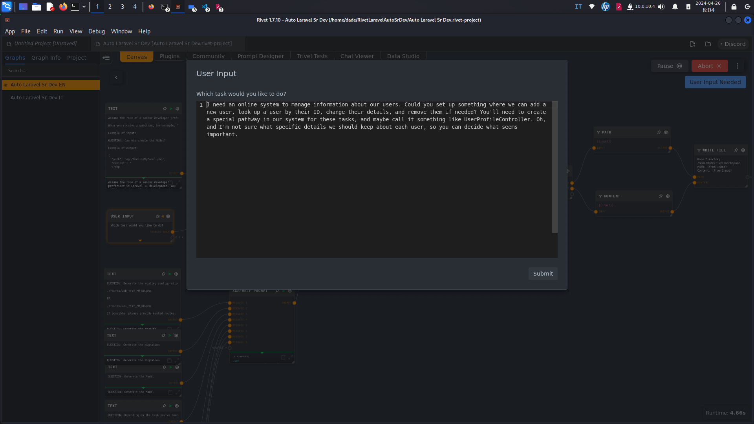This screenshot has height=424, width=754.
Task: Toggle split mode on the Generate Migration node
Action: [x=178, y=360]
